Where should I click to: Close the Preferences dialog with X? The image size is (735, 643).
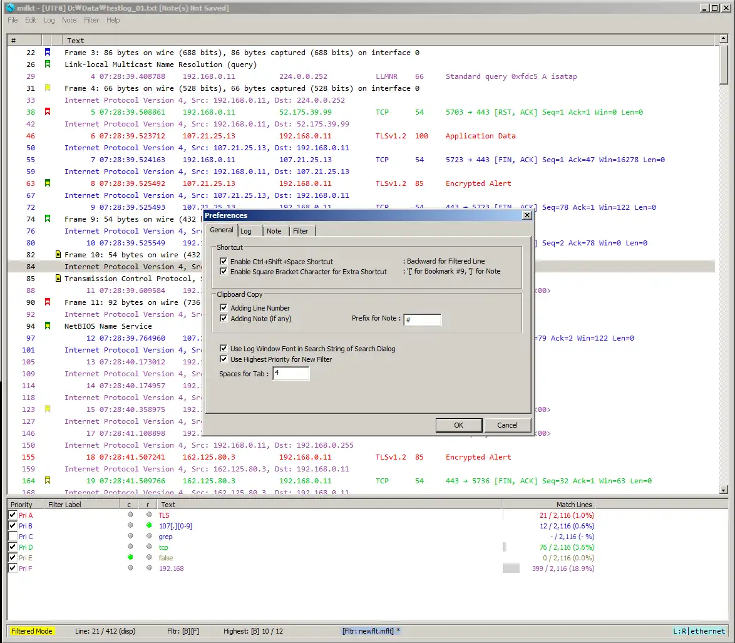pos(527,215)
